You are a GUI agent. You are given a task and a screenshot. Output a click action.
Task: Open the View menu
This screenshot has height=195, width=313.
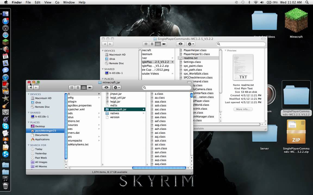tap(48, 2)
